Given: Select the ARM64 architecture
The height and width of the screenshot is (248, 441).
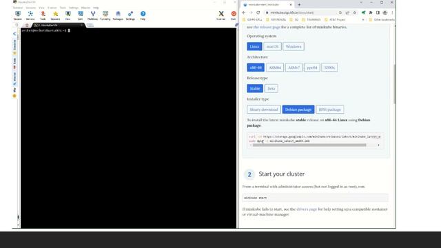Looking at the screenshot, I should (x=275, y=68).
